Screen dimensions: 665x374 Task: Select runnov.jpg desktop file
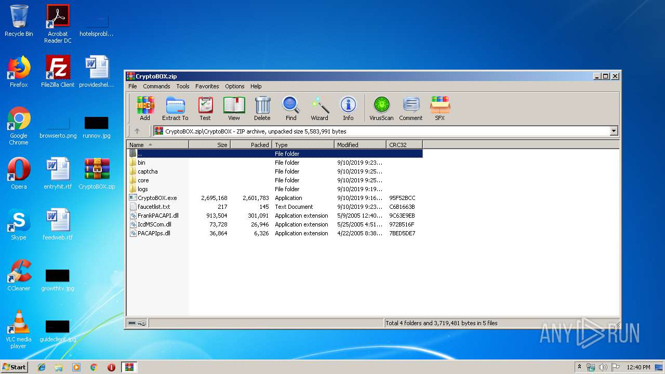pyautogui.click(x=97, y=128)
